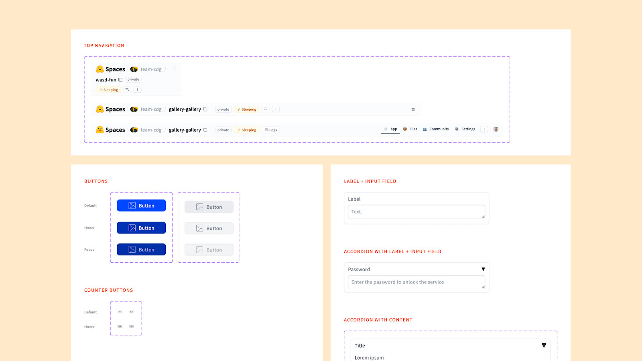Click the Hugging Face Spaces logo icon

pyautogui.click(x=100, y=69)
